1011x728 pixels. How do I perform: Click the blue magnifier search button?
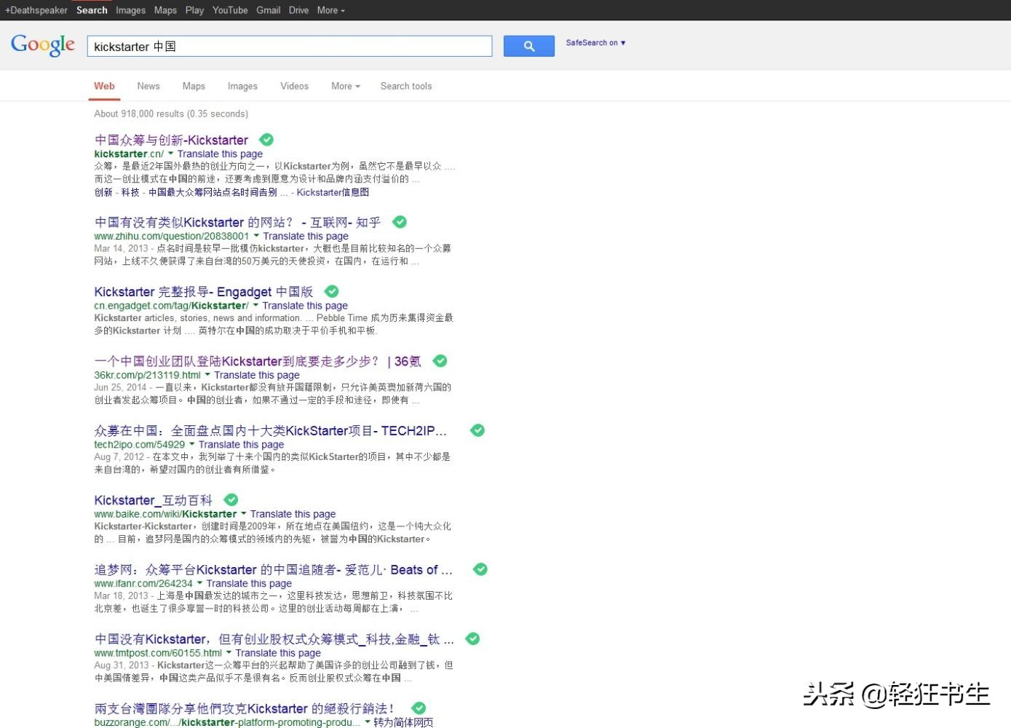coord(528,45)
